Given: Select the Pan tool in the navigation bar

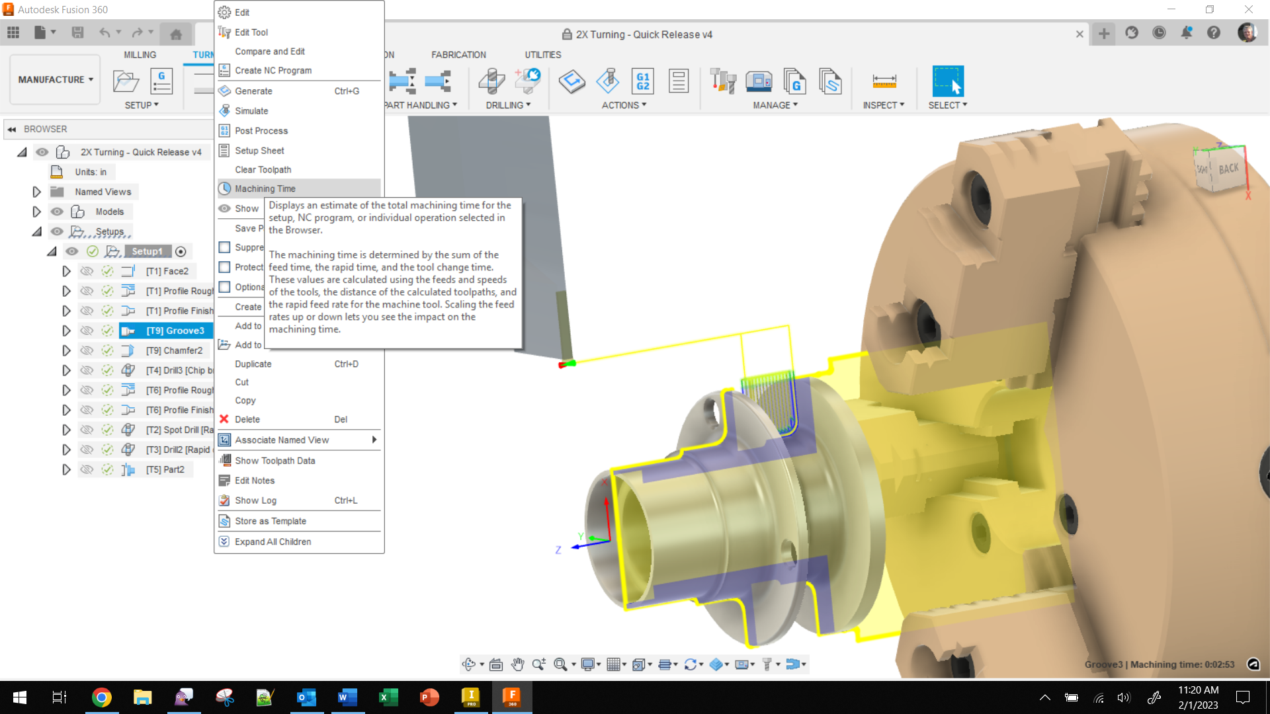Looking at the screenshot, I should point(518,664).
